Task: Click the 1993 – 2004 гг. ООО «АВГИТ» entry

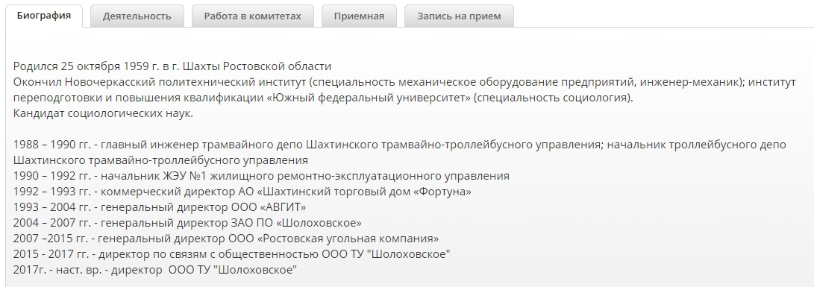Action: (x=160, y=207)
